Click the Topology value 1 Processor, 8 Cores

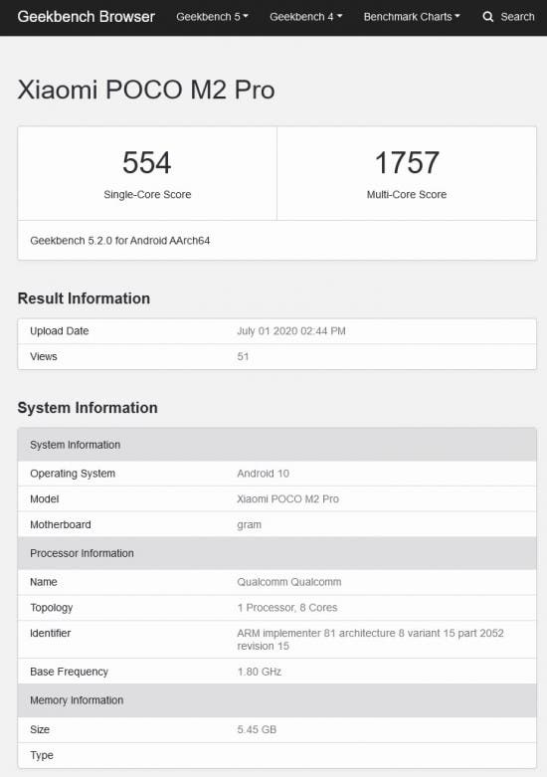coord(287,608)
